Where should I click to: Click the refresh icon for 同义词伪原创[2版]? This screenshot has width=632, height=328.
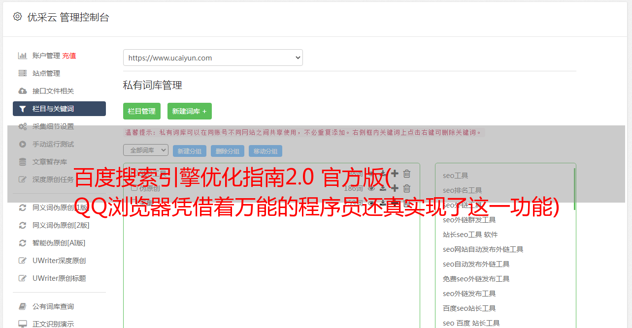[x=22, y=225]
